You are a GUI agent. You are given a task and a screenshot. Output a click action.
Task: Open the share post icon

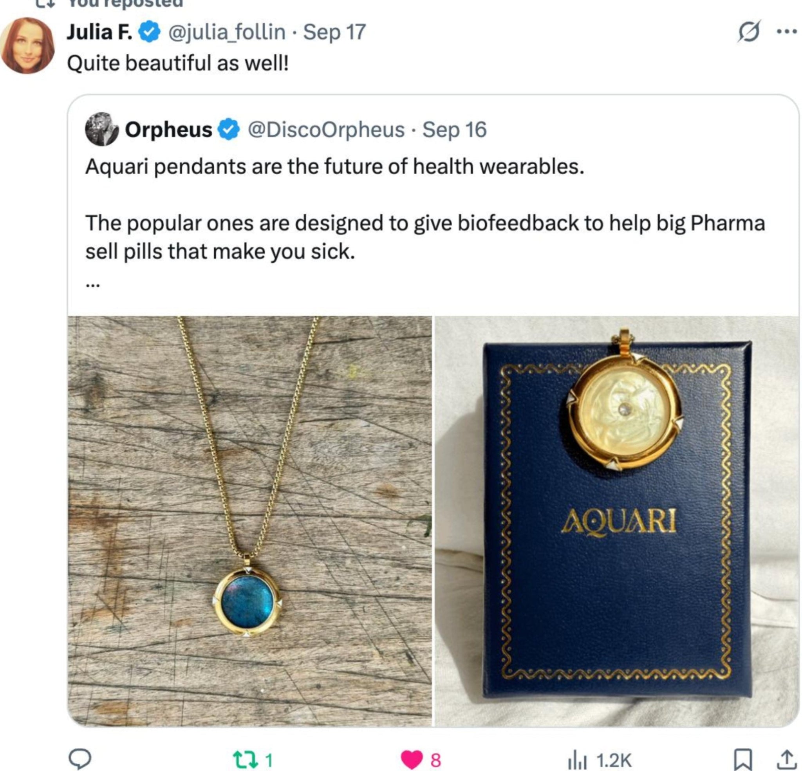click(x=786, y=759)
